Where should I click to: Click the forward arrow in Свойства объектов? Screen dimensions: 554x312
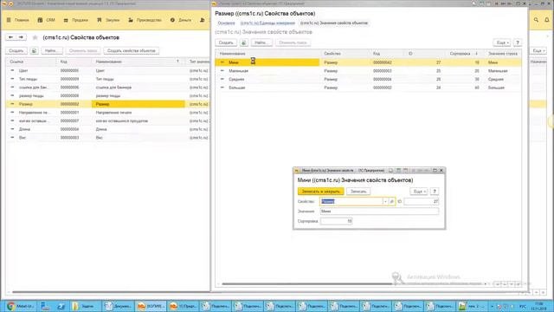point(21,37)
